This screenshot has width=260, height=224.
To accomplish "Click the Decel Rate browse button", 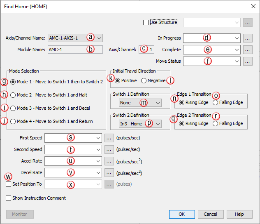I will point(109,173).
